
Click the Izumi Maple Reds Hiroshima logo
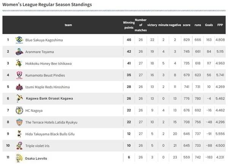(x=19, y=87)
